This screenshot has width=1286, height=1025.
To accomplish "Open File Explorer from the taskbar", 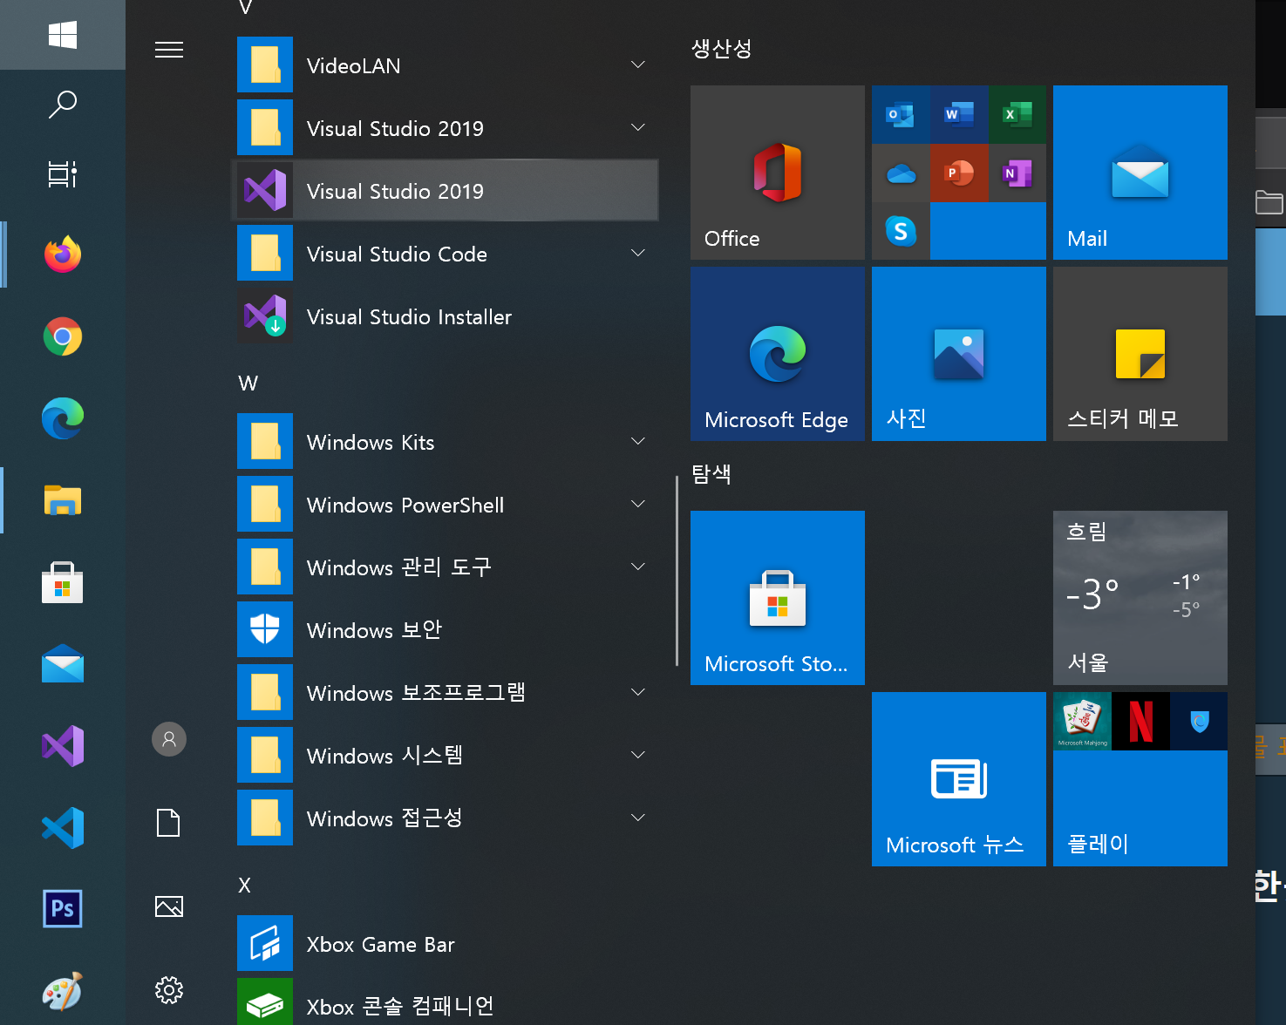I will coord(63,500).
